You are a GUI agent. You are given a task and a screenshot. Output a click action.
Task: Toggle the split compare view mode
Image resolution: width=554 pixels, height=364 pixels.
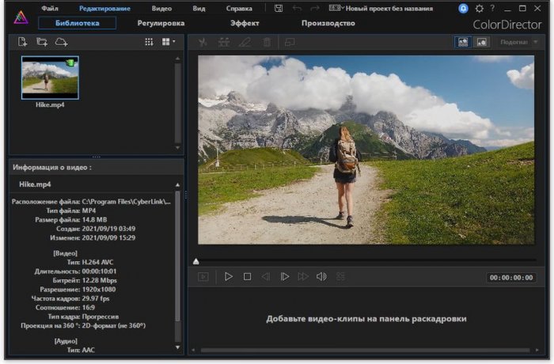click(463, 42)
